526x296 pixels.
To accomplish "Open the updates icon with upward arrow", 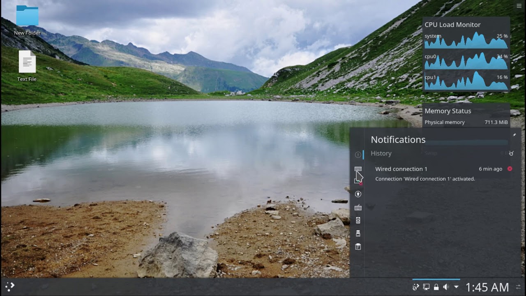I will (358, 194).
